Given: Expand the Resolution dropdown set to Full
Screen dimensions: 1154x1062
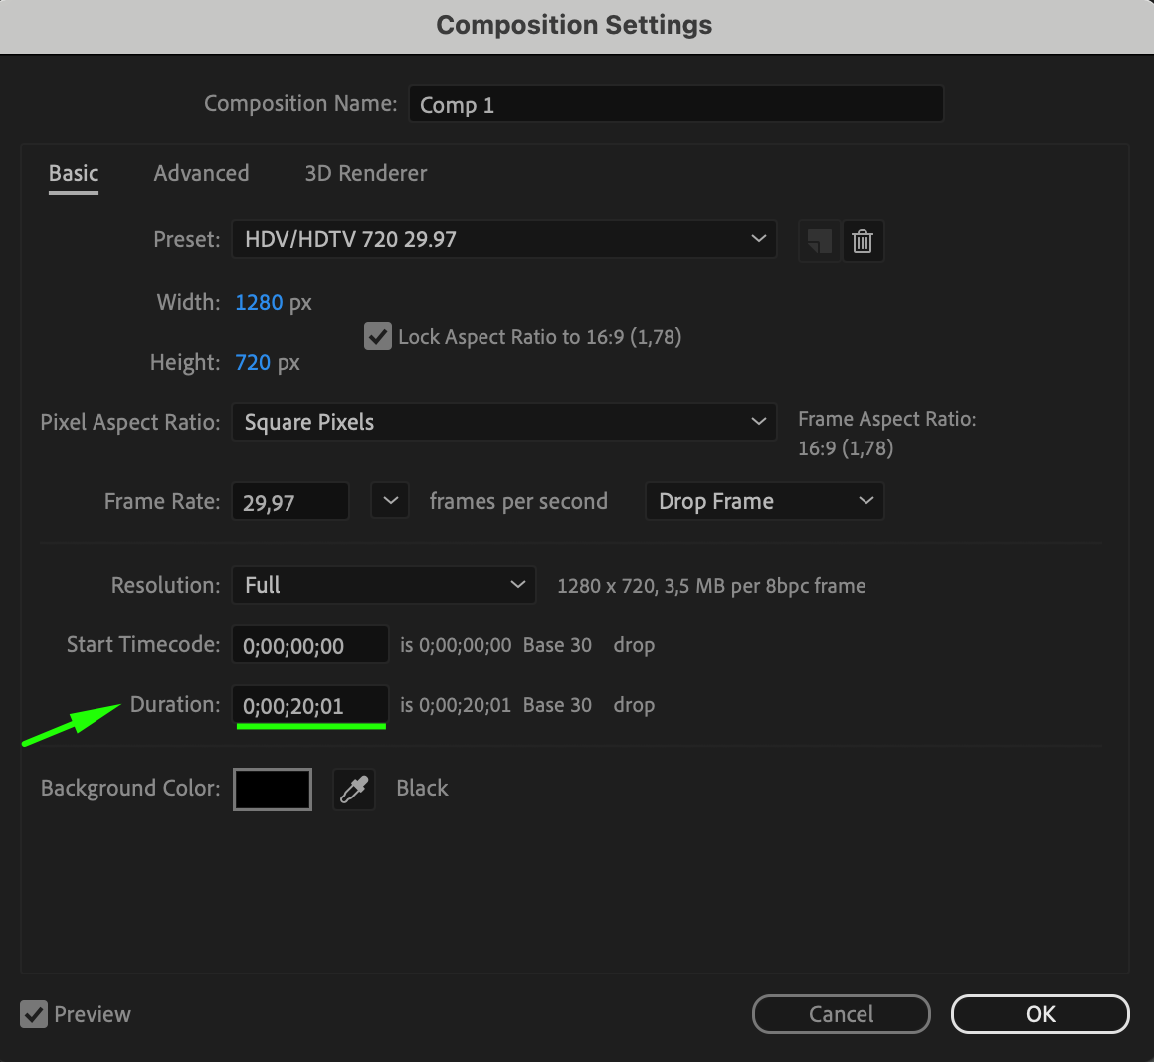Looking at the screenshot, I should point(383,585).
